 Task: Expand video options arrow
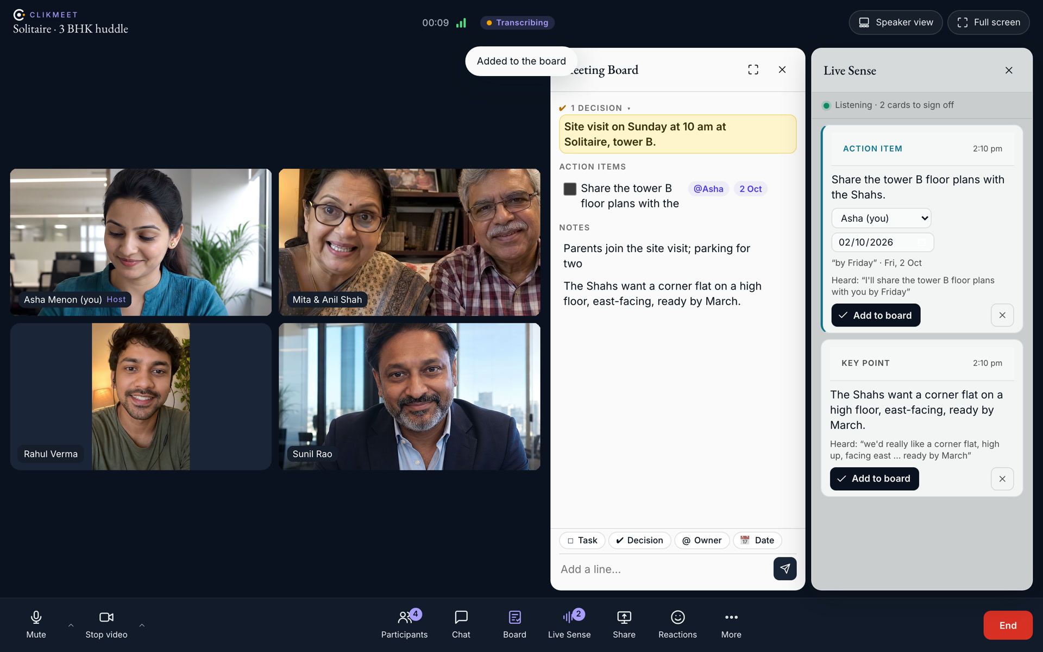coord(142,625)
